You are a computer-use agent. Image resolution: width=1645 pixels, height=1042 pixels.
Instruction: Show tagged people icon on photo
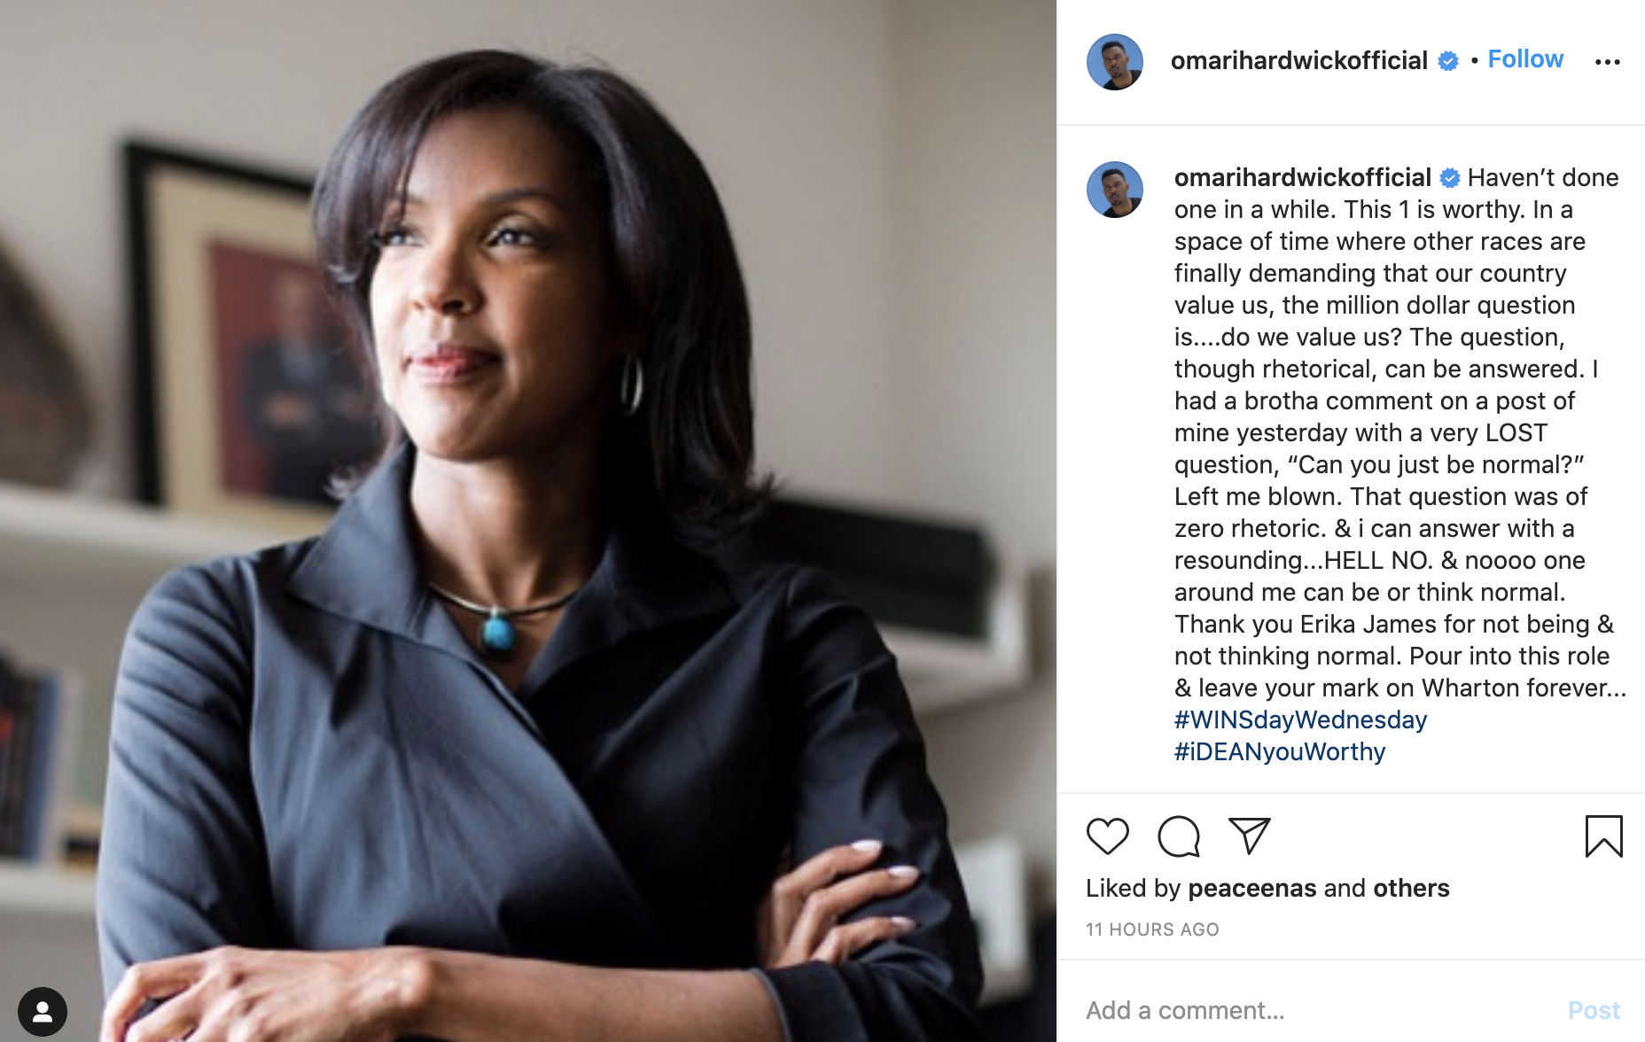coord(42,1011)
